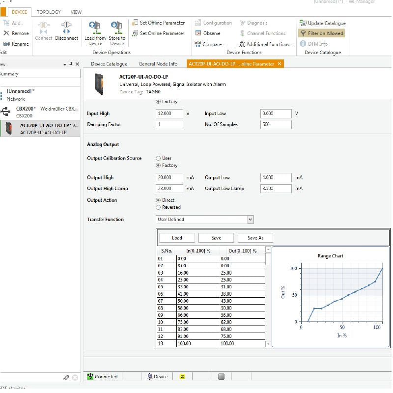The height and width of the screenshot is (393, 393).
Task: Expand the Additional Functions menu
Action: pos(268,44)
